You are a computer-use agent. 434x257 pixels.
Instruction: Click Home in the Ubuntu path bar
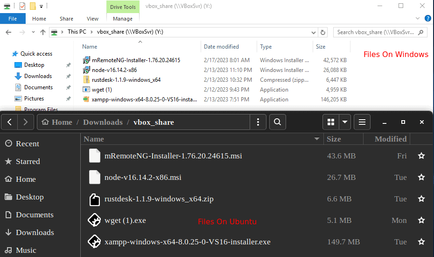(57, 122)
